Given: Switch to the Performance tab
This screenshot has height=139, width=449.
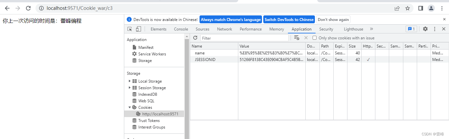Looking at the screenshot, I should click(x=251, y=29).
